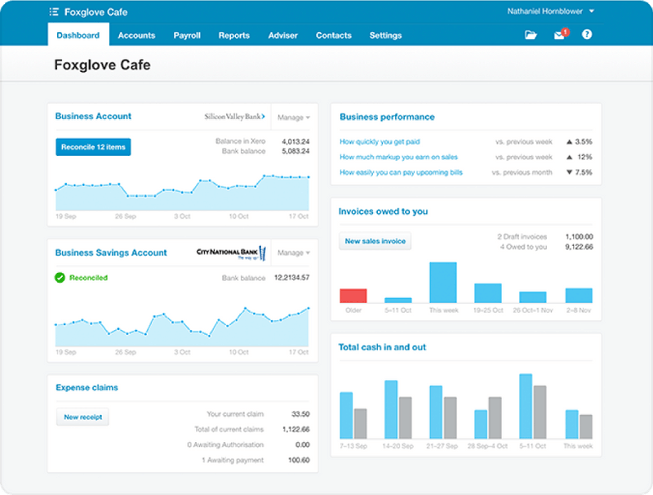The image size is (653, 495).
Task: Open the files folder icon in the header
Action: (x=531, y=35)
